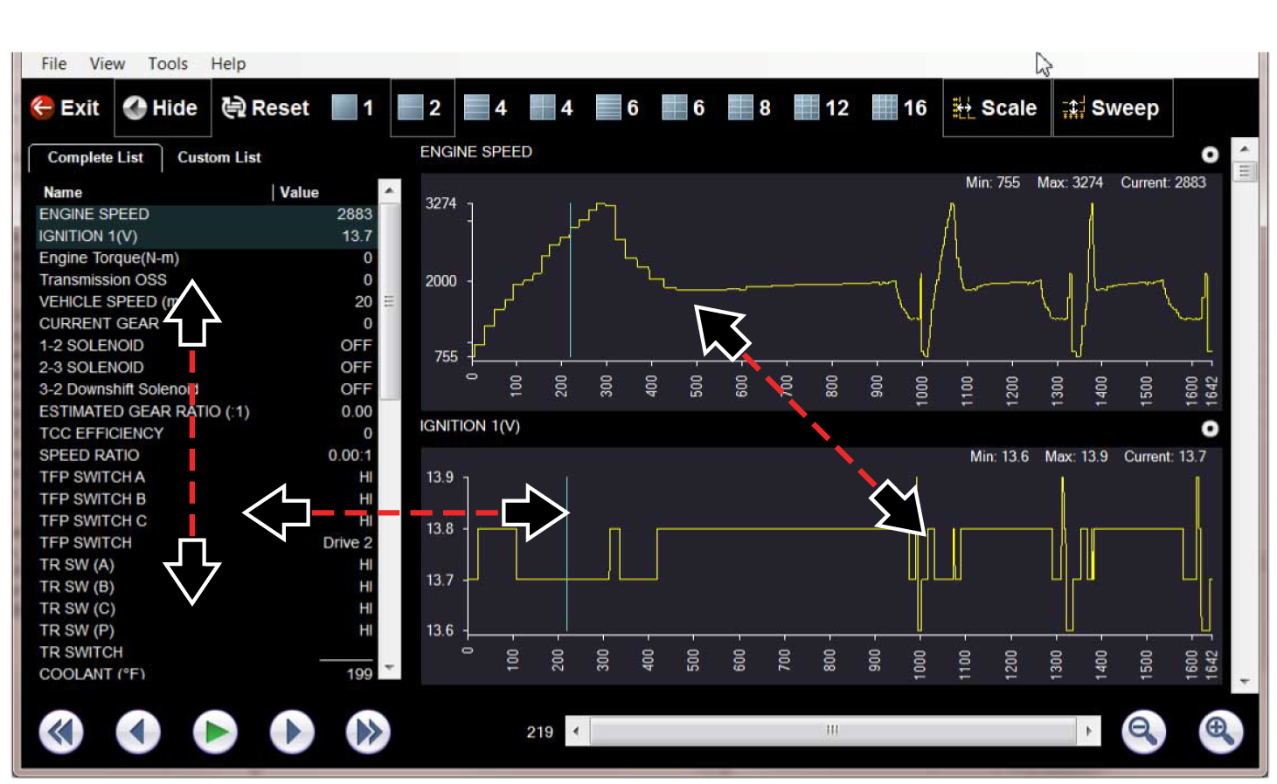Click the frame position slider thumb
This screenshot has height=784, width=1277.
[832, 731]
